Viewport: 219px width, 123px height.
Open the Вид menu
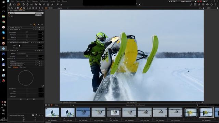click(x=28, y=1)
